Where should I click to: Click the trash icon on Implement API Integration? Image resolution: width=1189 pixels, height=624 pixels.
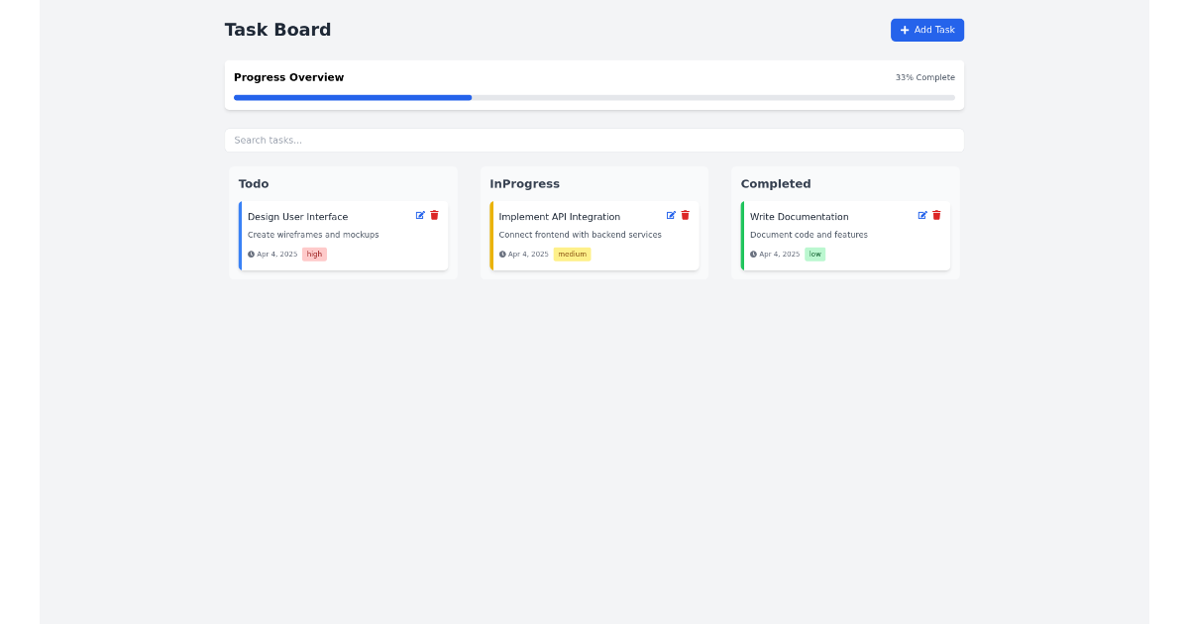click(x=685, y=215)
